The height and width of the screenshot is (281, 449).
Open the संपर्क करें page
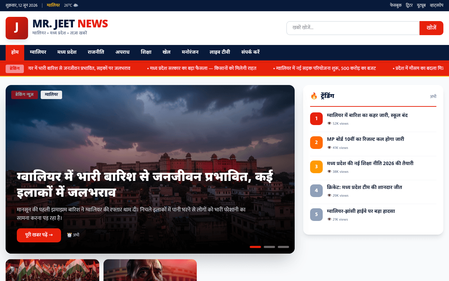click(250, 52)
